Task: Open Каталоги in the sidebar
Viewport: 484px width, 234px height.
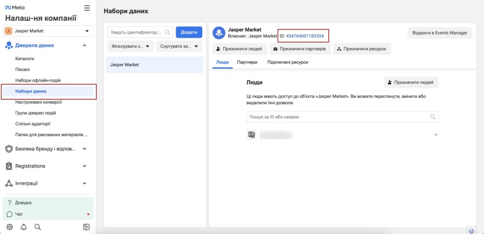Action: (x=25, y=58)
